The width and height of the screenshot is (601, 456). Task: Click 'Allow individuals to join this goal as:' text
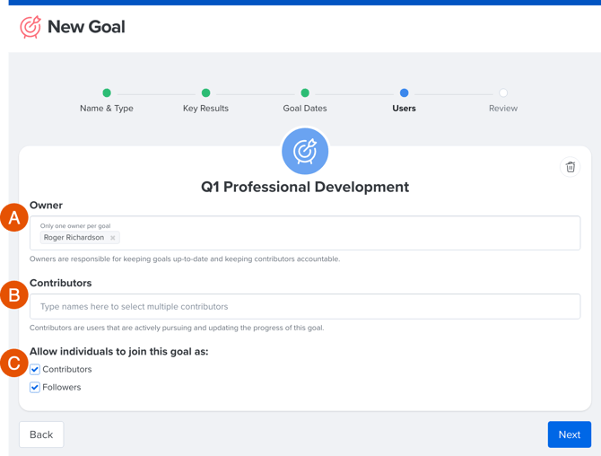(118, 352)
